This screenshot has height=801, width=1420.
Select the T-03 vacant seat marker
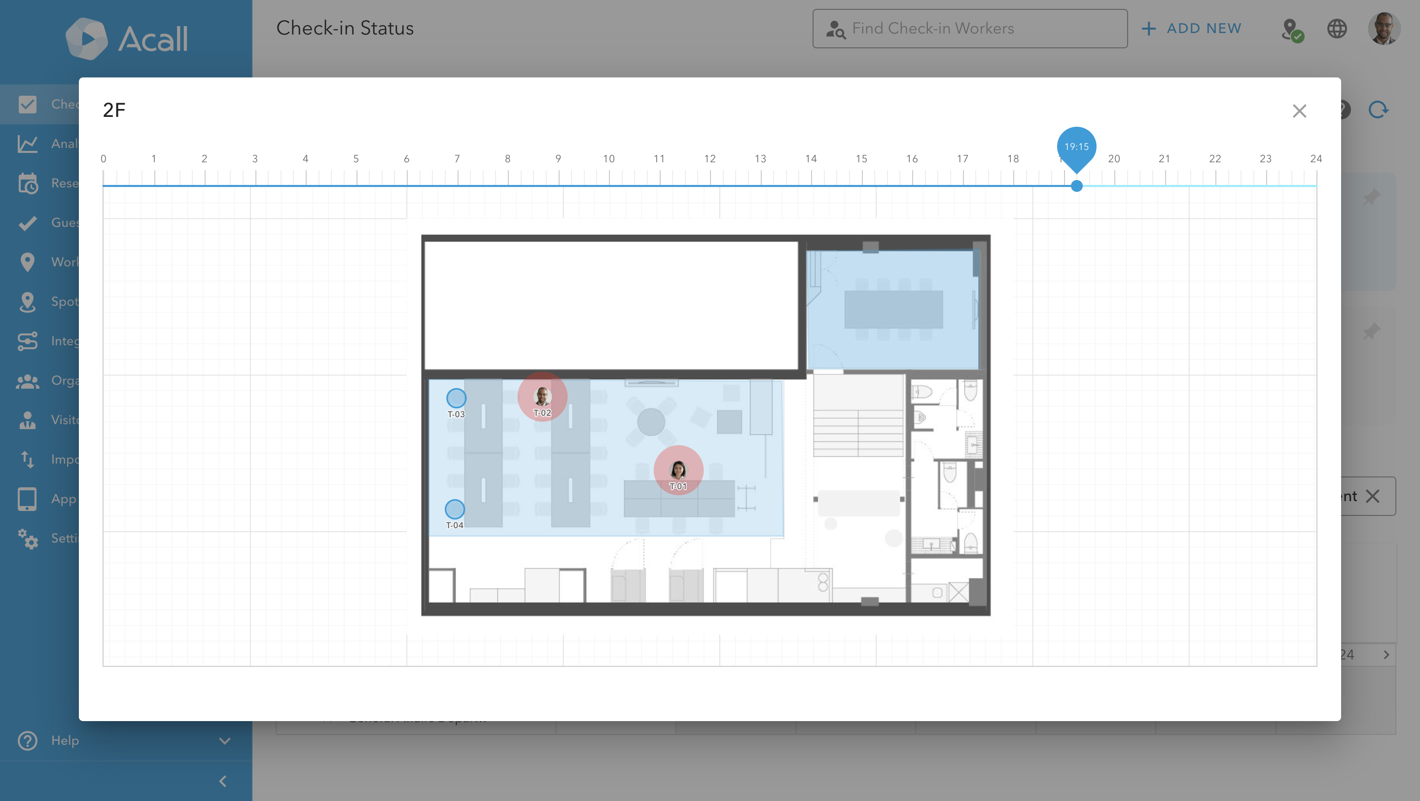point(456,398)
